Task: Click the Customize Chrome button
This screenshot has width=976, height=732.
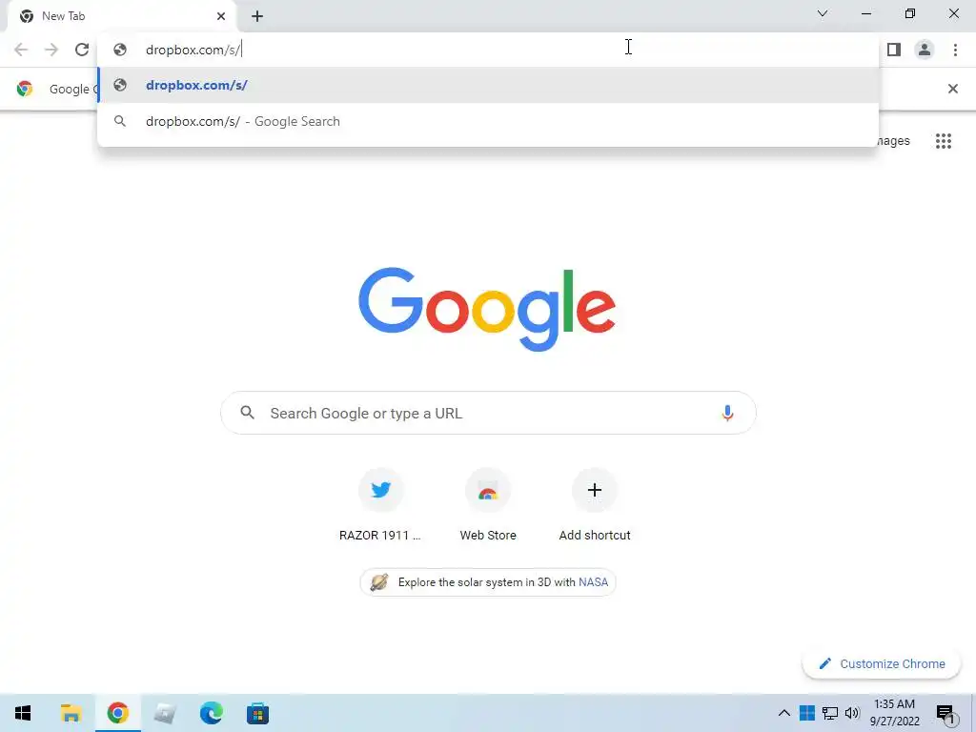Action: pos(882,663)
